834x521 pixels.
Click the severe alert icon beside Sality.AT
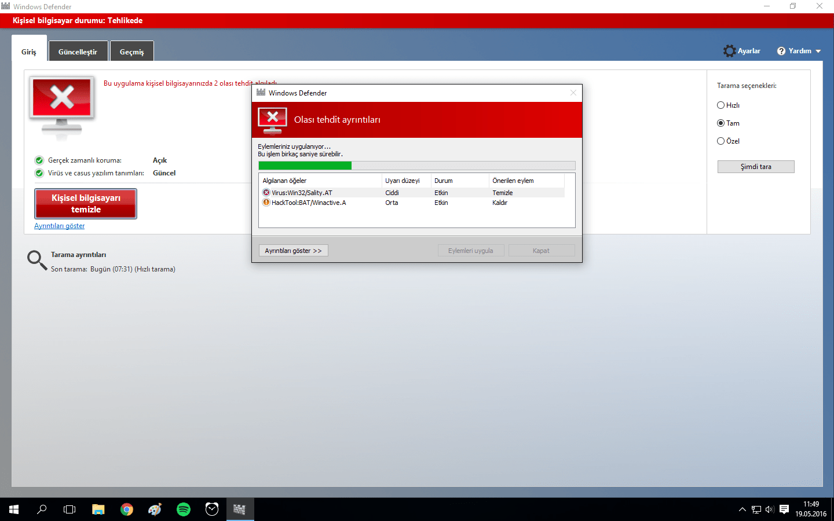coord(266,193)
